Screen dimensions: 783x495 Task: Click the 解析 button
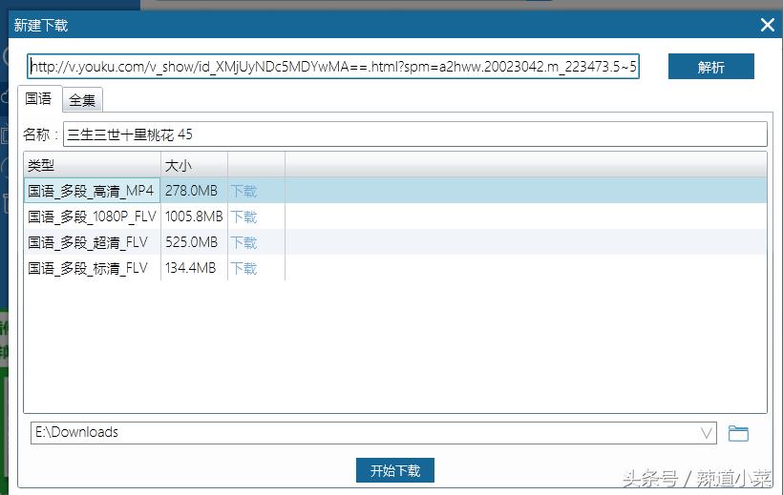pos(711,67)
